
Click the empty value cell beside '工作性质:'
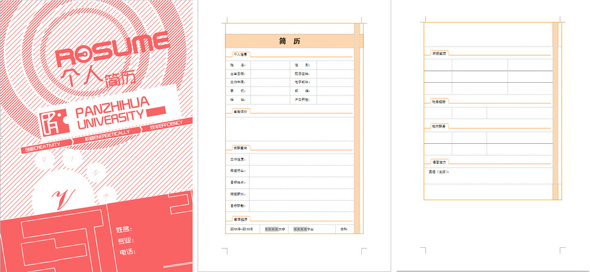301,160
